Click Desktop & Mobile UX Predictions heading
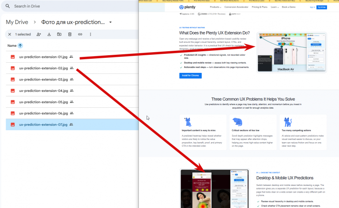This screenshot has width=339, height=208. point(285,178)
